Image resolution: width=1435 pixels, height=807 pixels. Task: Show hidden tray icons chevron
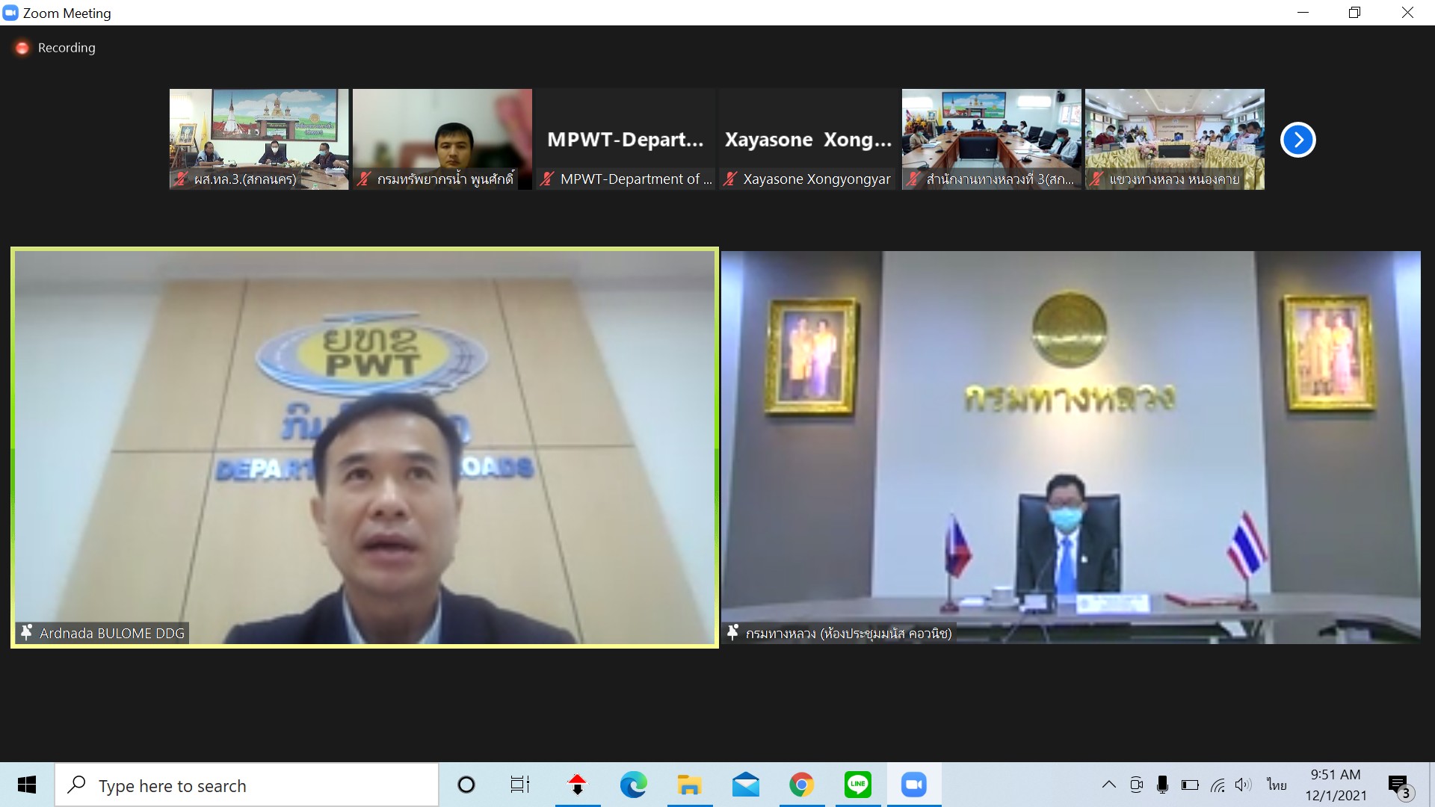(1109, 785)
